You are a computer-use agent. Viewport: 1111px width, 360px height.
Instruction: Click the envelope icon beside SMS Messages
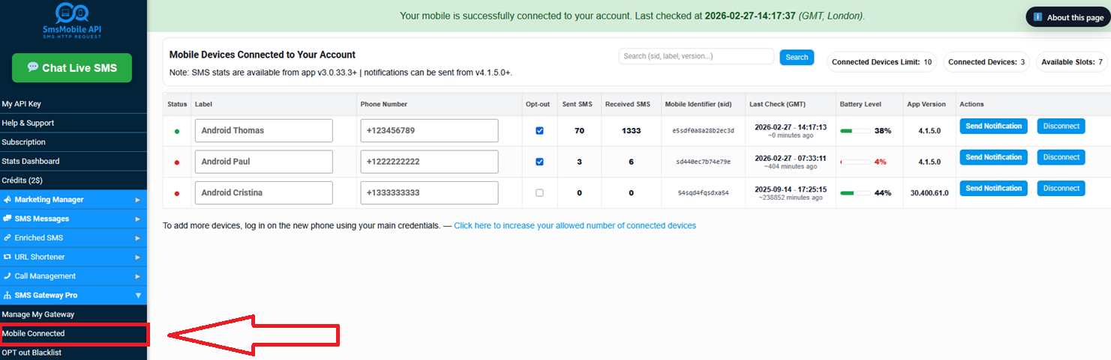click(x=8, y=219)
